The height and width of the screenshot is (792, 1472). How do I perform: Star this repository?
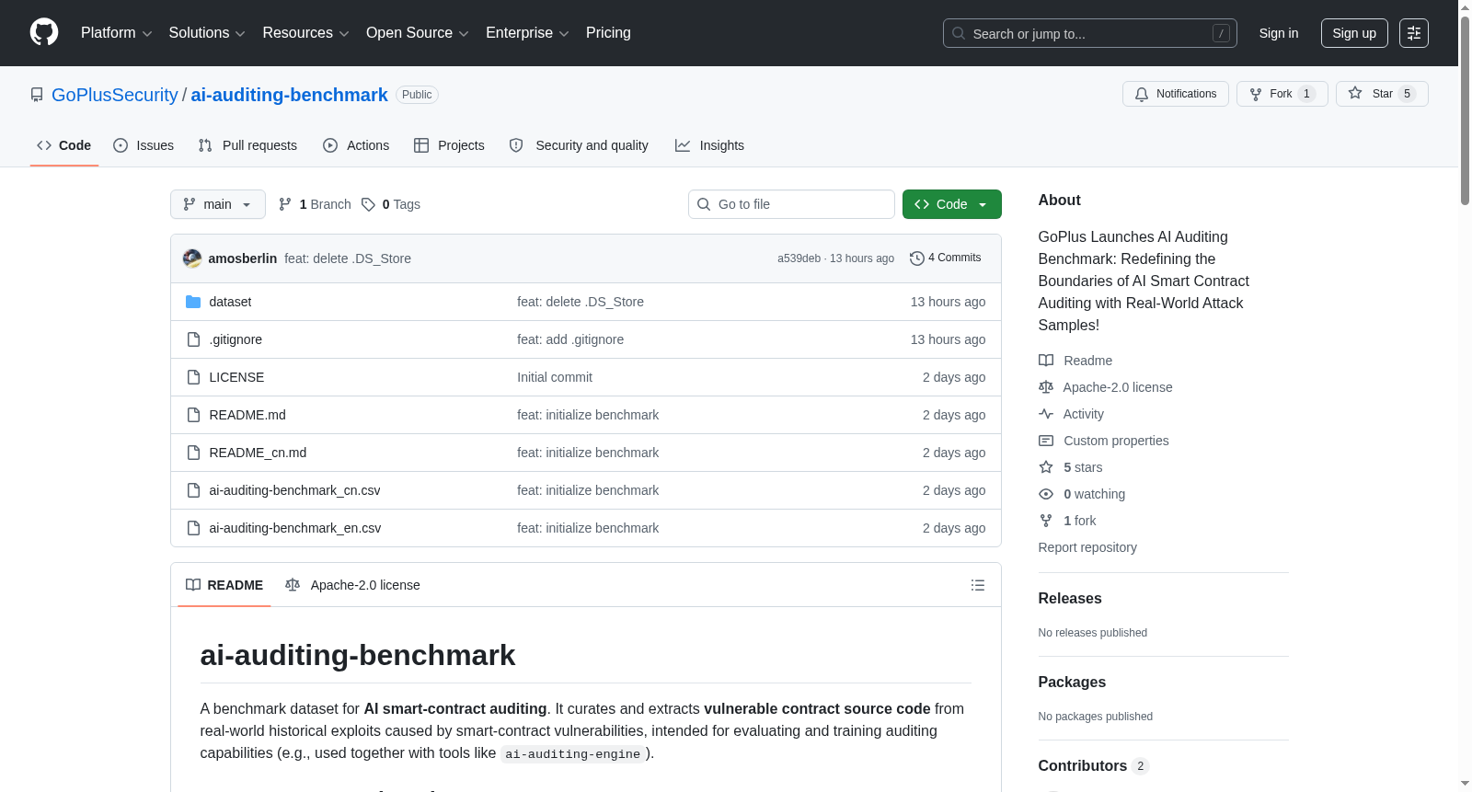(x=1382, y=94)
